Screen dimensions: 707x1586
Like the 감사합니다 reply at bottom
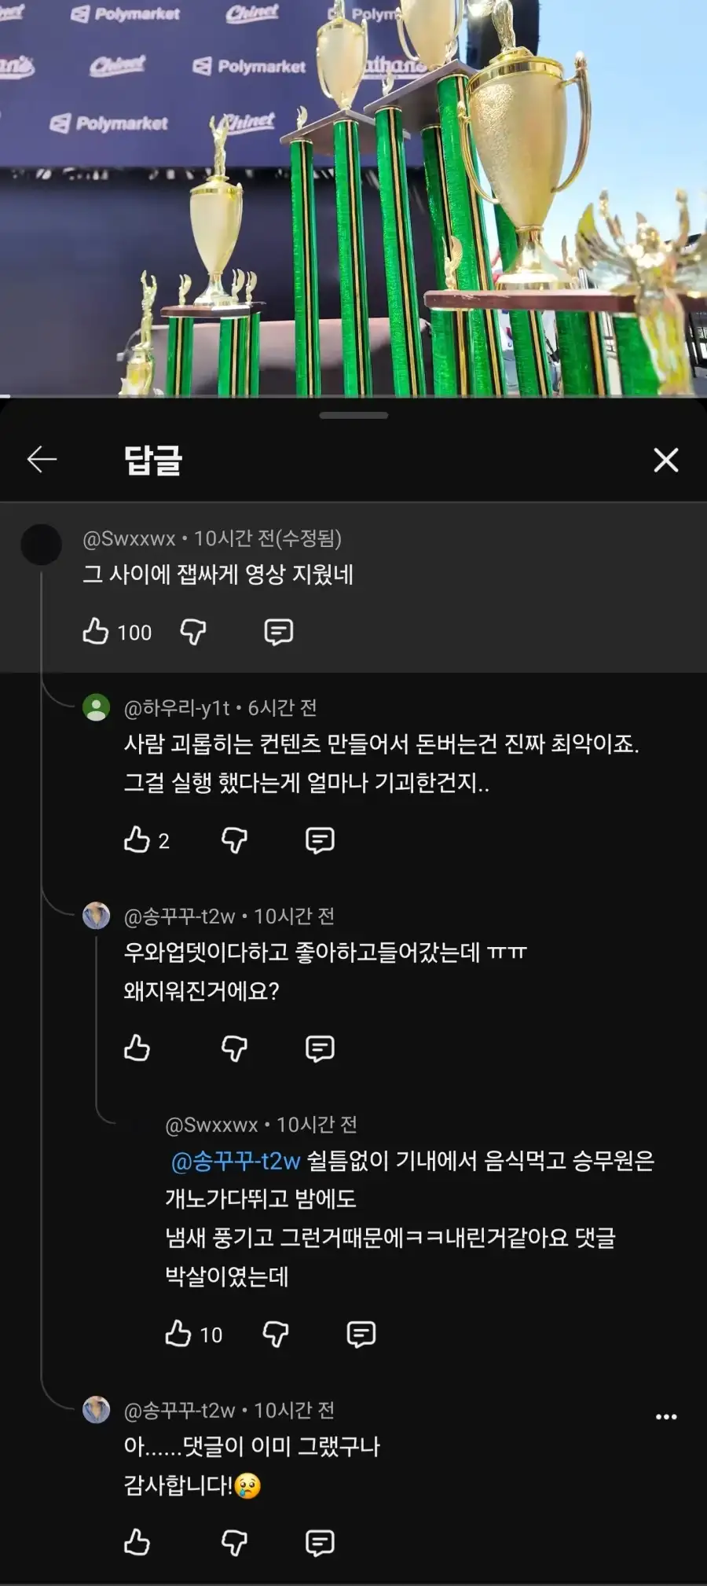point(137,1543)
